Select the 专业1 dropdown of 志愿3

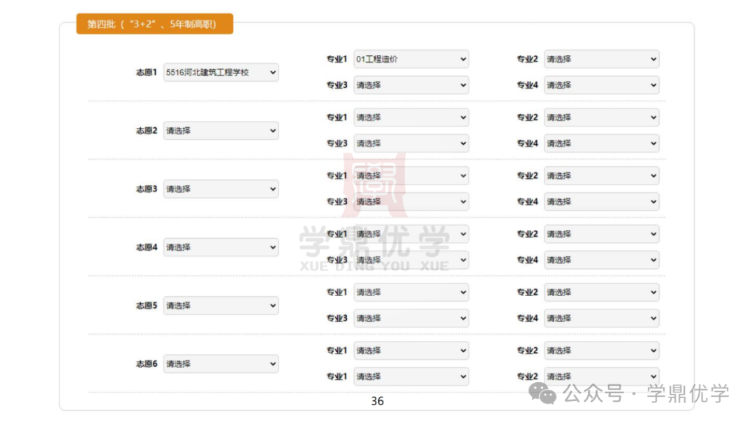pos(411,175)
